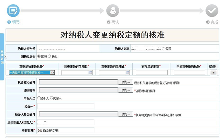Click the 法定代表人(负责人) field
220x138 pixels.
pos(66,122)
